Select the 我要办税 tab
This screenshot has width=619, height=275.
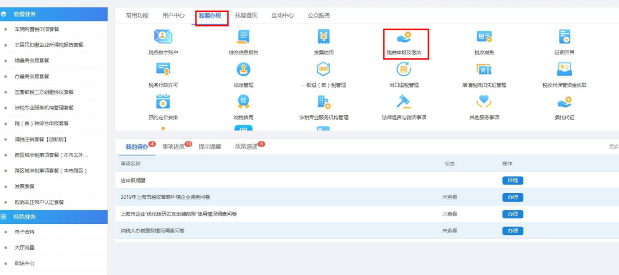click(x=210, y=15)
